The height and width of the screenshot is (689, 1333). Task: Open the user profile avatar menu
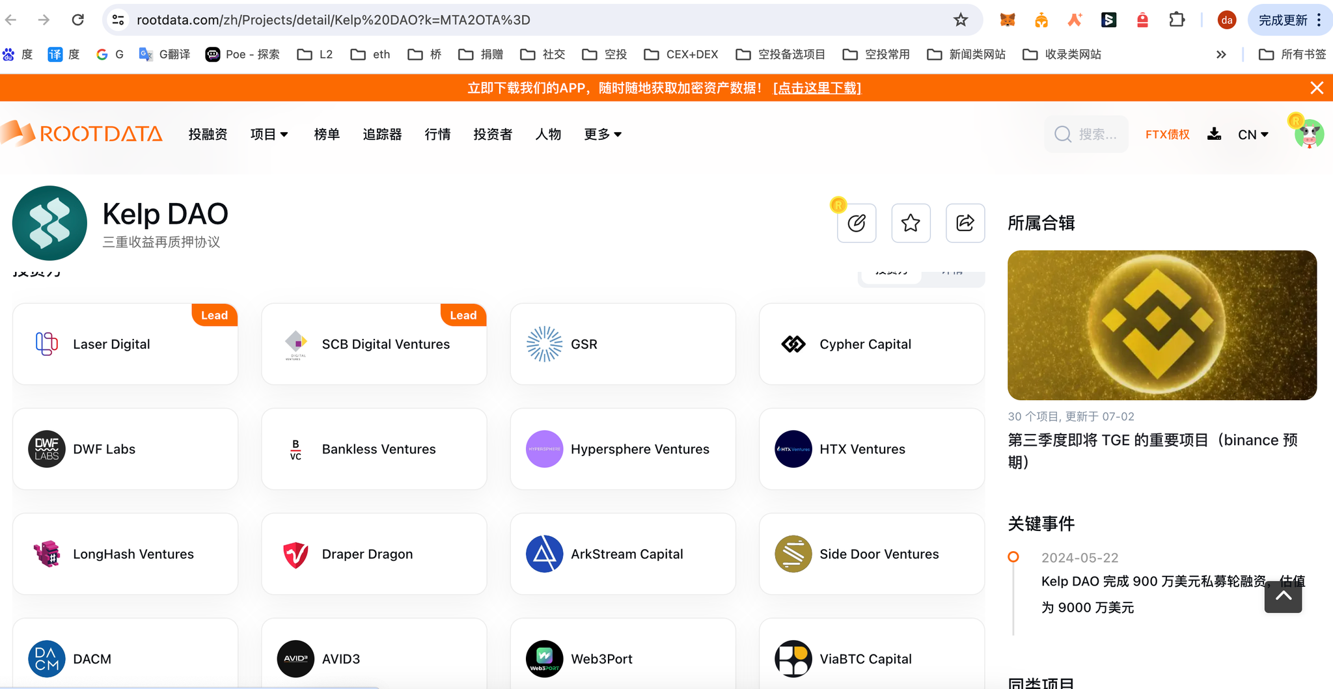[1308, 134]
